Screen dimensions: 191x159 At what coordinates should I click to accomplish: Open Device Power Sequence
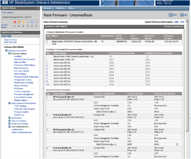pyautogui.click(x=24, y=59)
